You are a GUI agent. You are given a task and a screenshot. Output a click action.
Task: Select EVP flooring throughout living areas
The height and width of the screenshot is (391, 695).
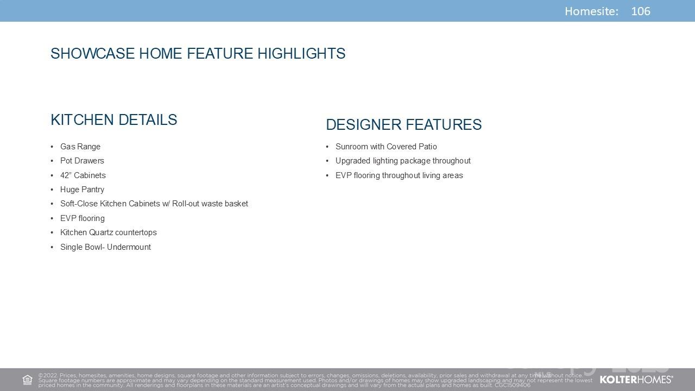(399, 175)
